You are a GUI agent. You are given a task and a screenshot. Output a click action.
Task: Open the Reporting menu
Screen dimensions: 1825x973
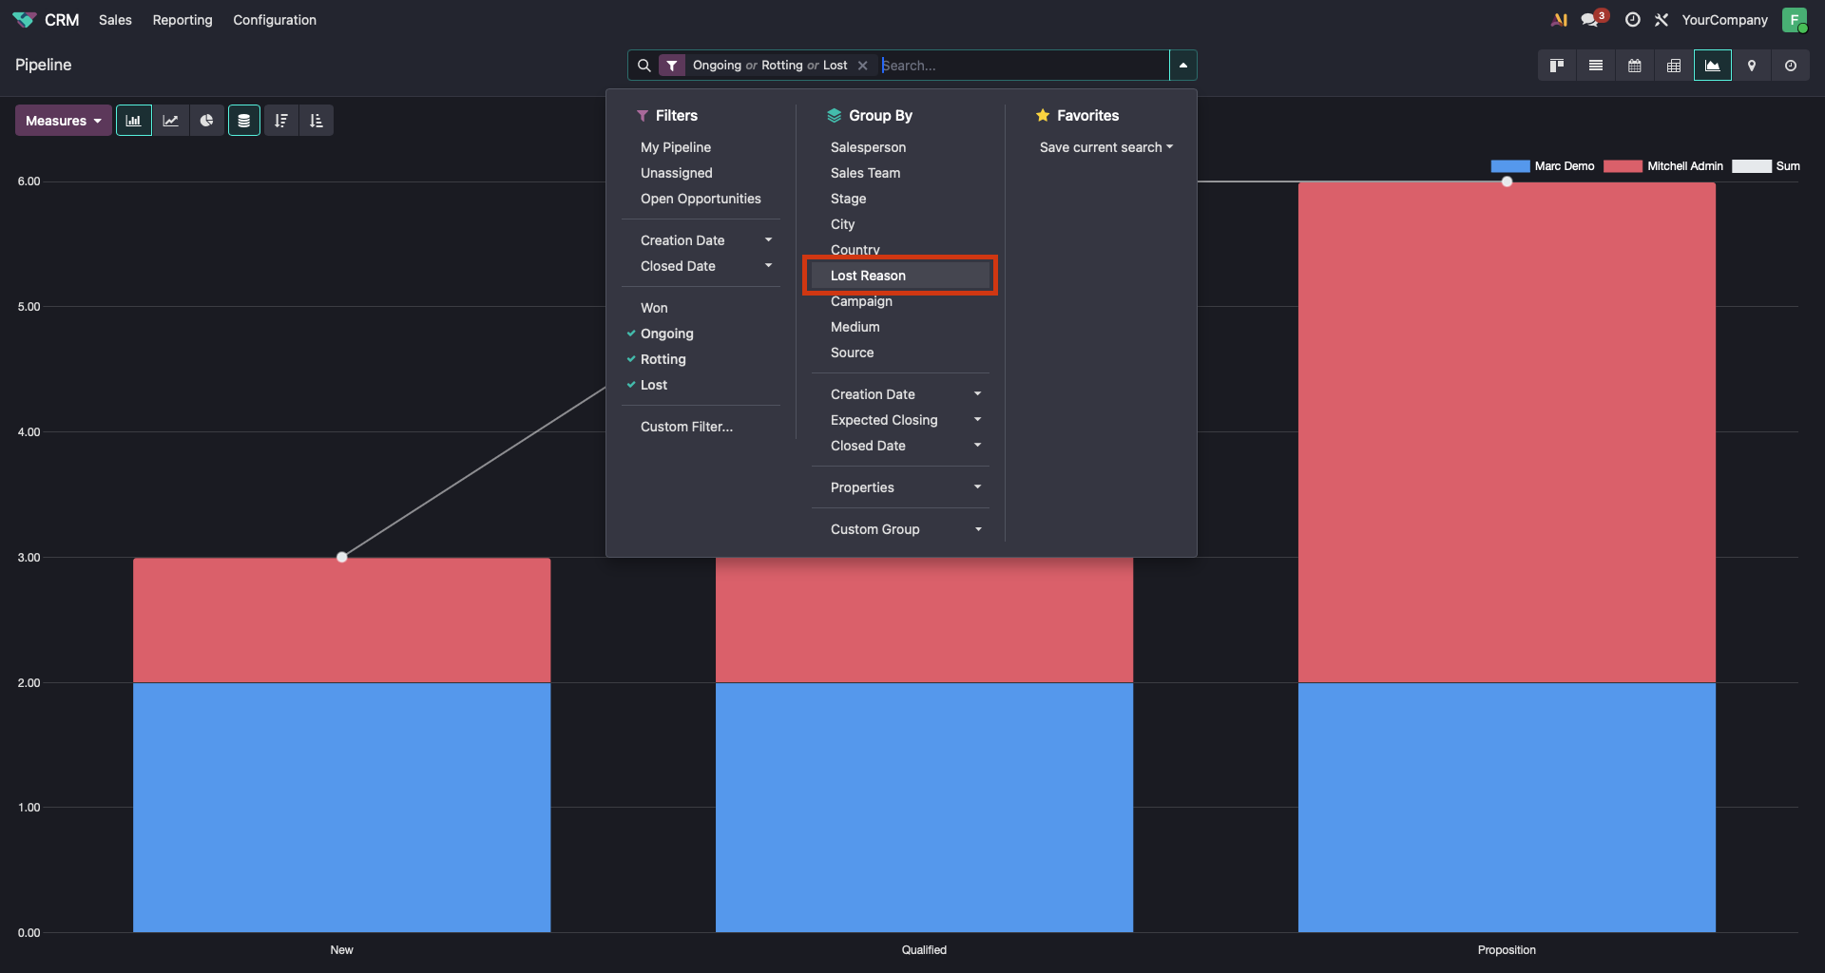pos(182,20)
